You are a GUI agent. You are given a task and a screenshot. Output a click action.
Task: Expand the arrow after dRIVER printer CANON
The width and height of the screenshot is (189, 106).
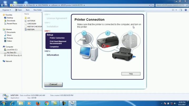(x=84, y=5)
